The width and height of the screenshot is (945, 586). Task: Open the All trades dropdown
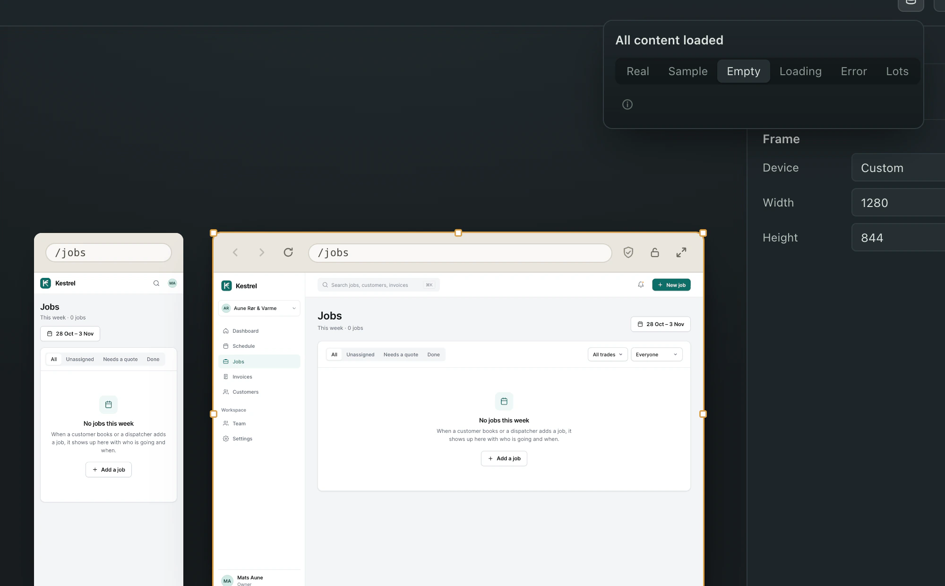(x=608, y=354)
